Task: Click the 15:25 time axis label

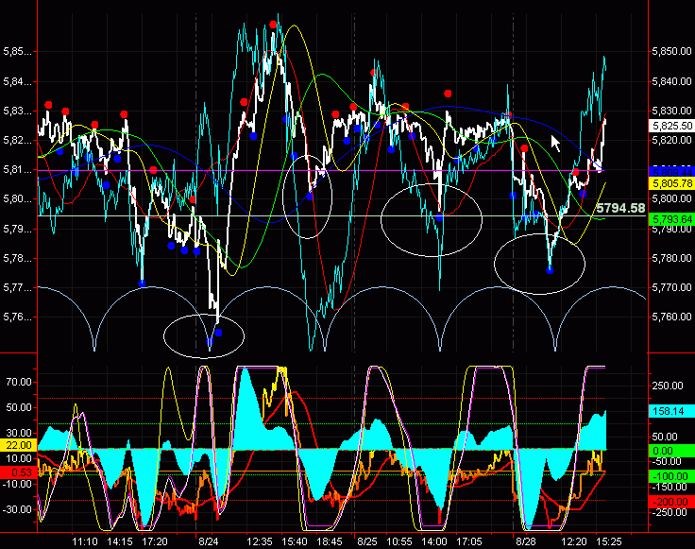Action: (x=609, y=541)
